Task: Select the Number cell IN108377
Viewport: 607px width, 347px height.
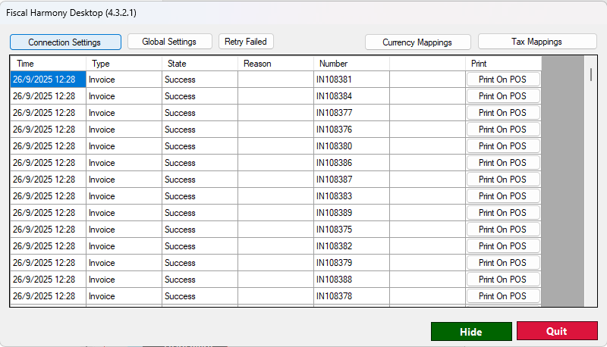Action: [x=351, y=112]
